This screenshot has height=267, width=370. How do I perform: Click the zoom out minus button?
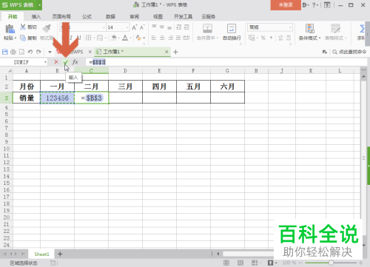pos(300,263)
